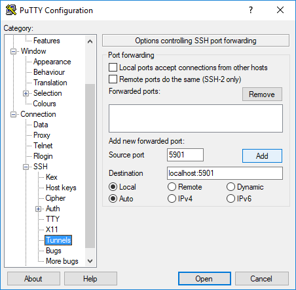
Task: Click the Add button
Action: point(262,156)
